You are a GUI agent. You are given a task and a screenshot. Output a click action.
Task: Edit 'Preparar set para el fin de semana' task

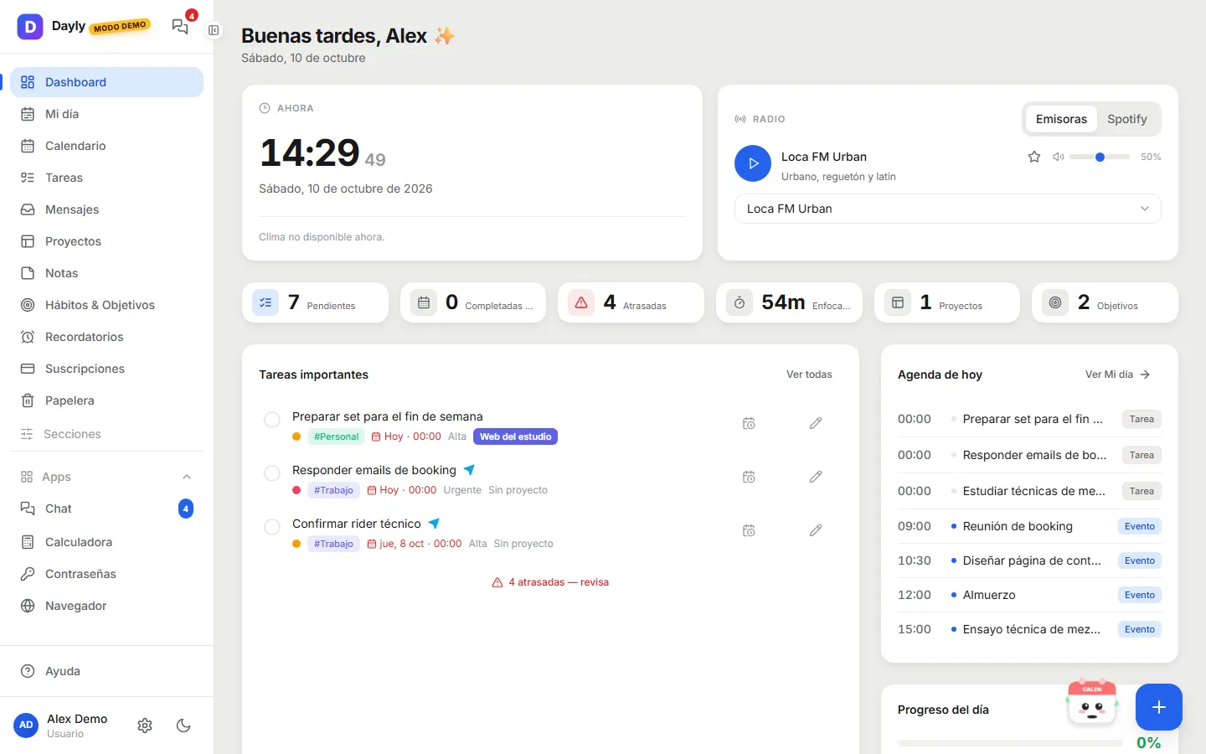pos(816,423)
